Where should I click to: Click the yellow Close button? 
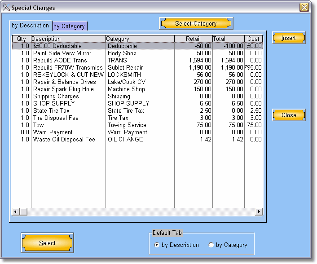(288, 115)
